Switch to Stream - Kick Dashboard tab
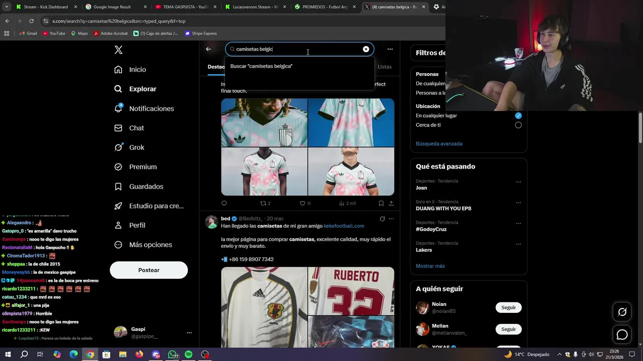643x361 pixels. tap(45, 7)
